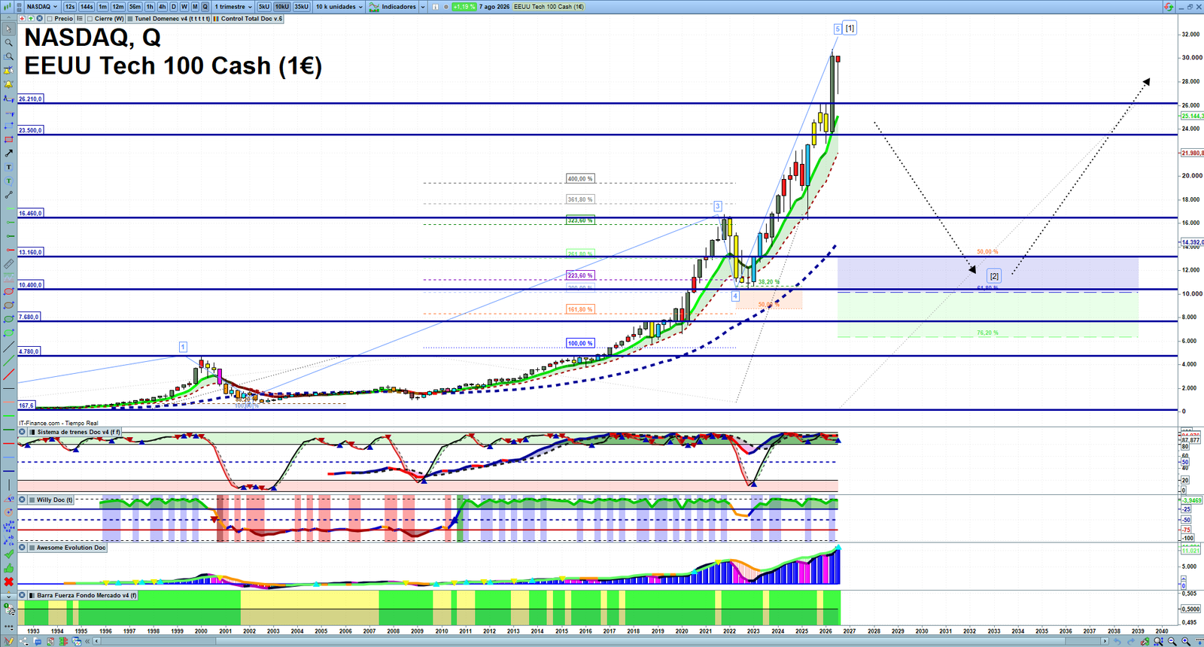Open the NASDAQ instrument dropdown
Image resolution: width=1204 pixels, height=647 pixels.
click(41, 7)
